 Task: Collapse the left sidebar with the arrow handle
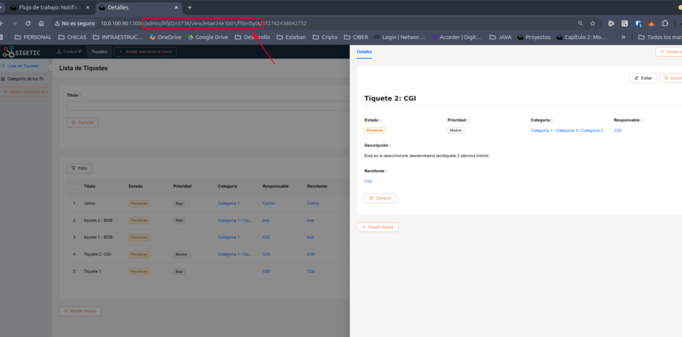pos(51,68)
